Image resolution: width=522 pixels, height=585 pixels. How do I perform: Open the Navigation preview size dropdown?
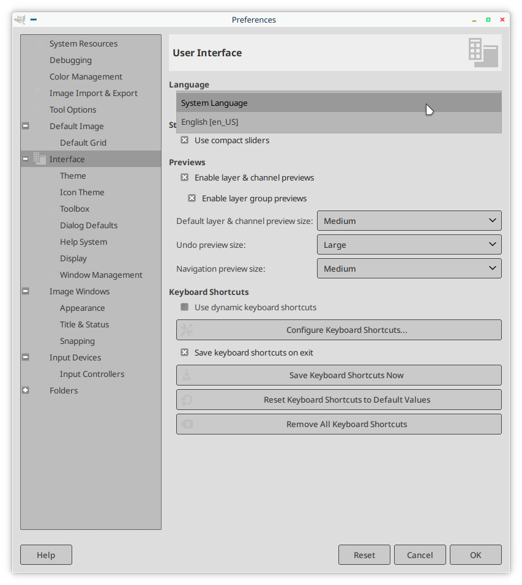(409, 269)
